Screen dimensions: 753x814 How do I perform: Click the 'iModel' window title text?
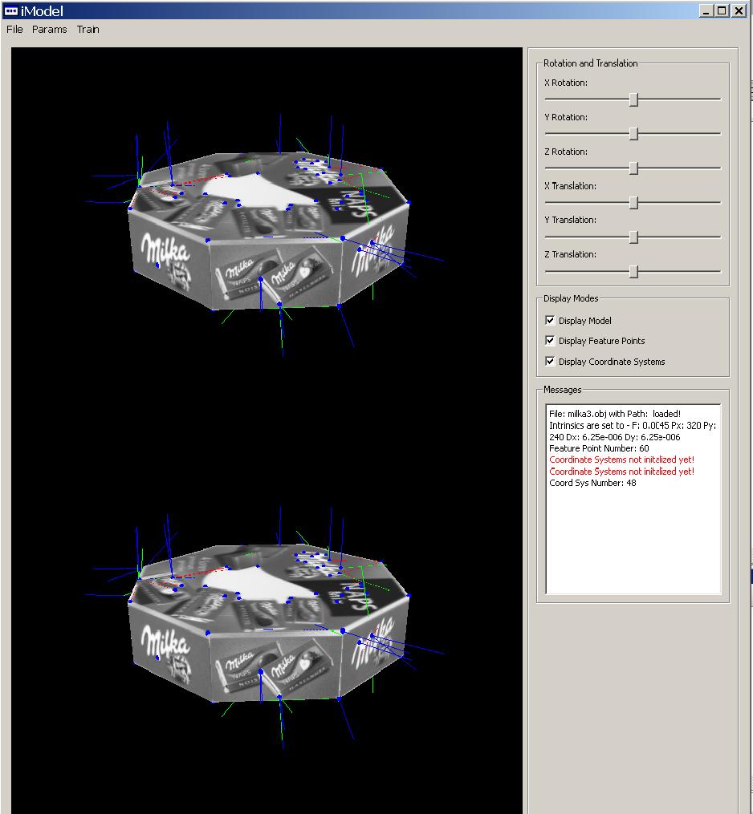(x=42, y=11)
